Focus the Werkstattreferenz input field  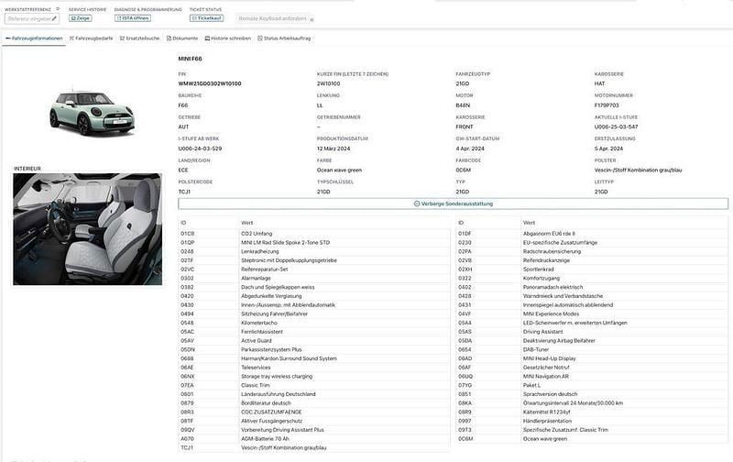(x=27, y=17)
